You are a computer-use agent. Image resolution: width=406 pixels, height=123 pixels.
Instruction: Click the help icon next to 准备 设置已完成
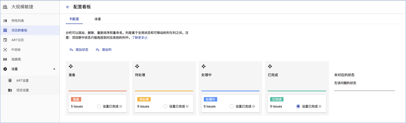tap(121, 107)
